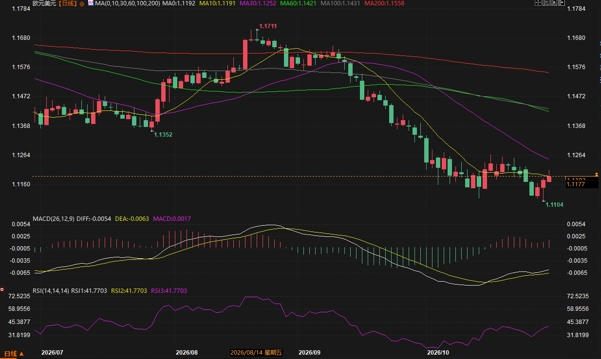Click the 1.1177 current price tag
Image resolution: width=601 pixels, height=359 pixels.
[x=582, y=184]
